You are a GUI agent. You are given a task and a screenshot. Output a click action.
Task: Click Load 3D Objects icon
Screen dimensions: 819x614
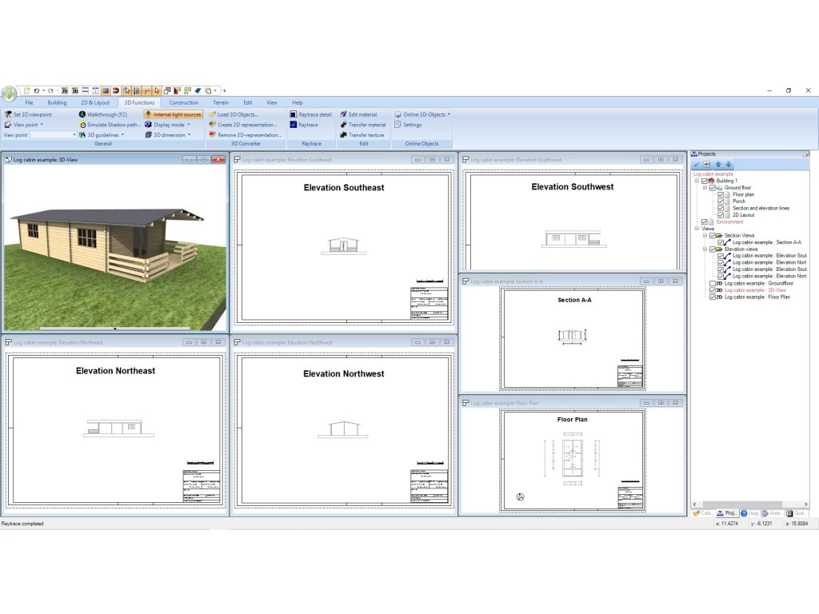click(212, 114)
